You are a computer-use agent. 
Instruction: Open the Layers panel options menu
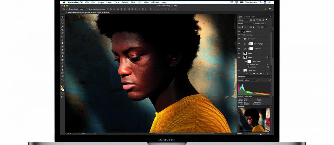pos(271,17)
